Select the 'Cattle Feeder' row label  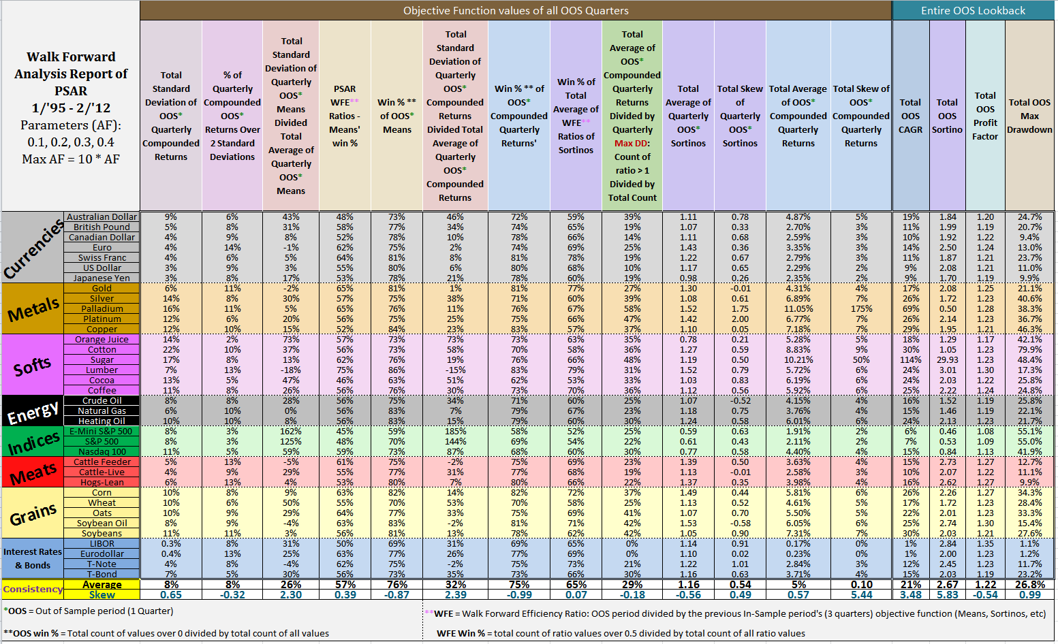pos(102,462)
